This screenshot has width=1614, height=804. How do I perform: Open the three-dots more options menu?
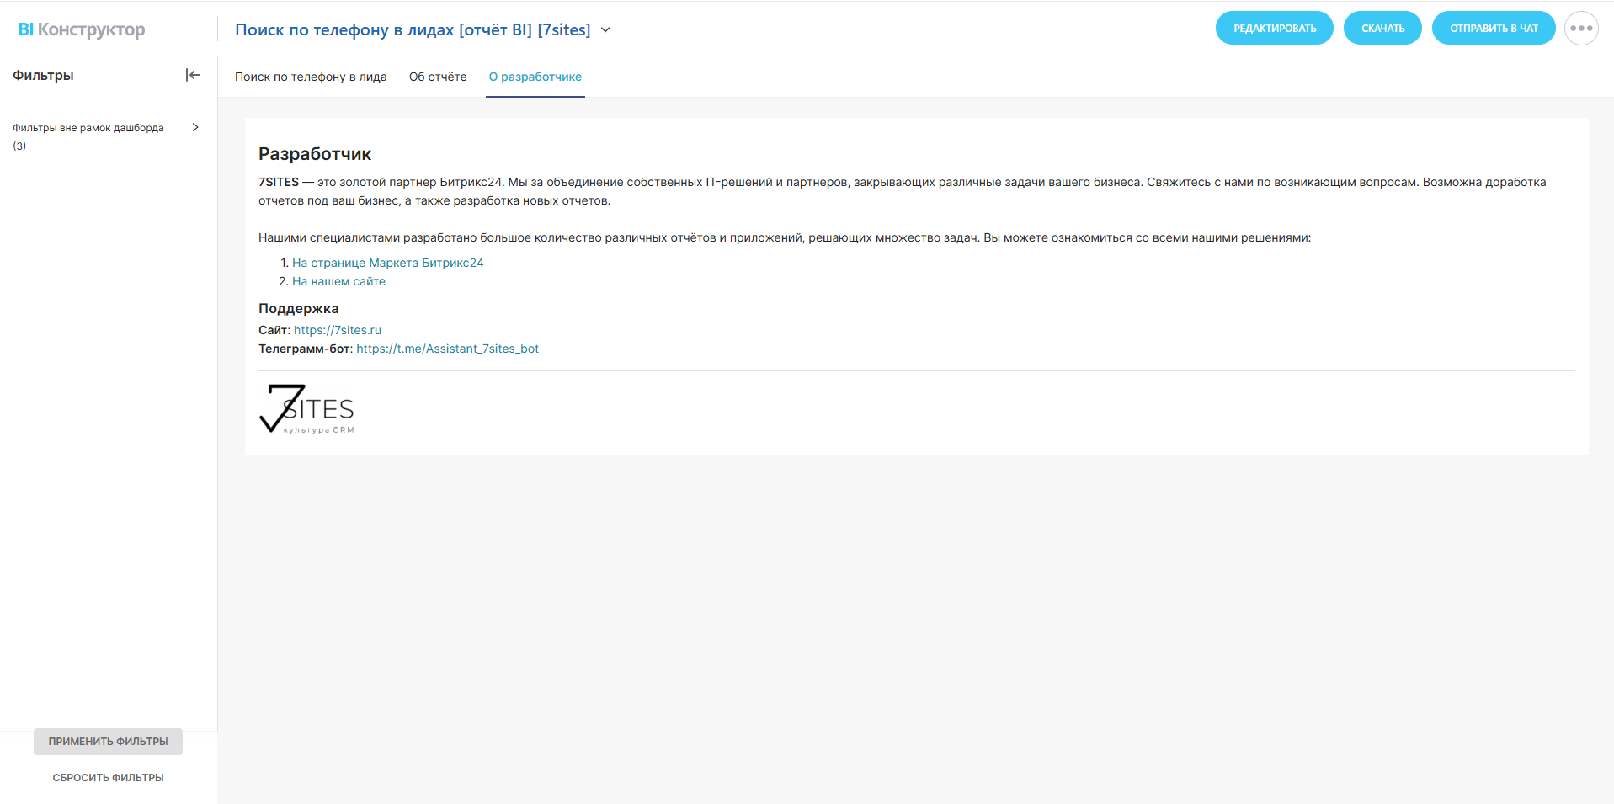(1581, 29)
